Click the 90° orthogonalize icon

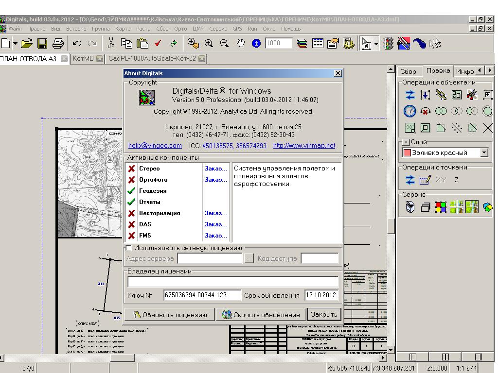point(409,128)
